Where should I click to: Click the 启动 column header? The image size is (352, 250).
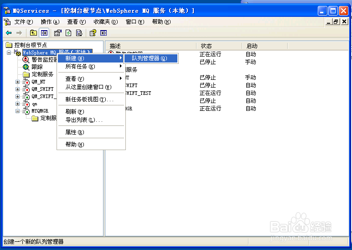click(265, 46)
